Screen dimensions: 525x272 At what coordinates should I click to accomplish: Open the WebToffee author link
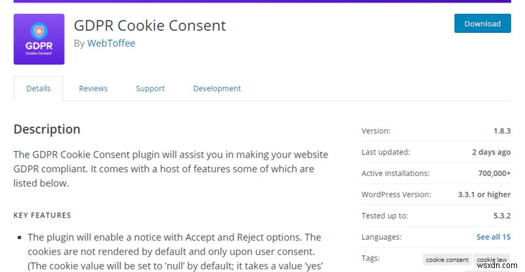pyautogui.click(x=112, y=43)
